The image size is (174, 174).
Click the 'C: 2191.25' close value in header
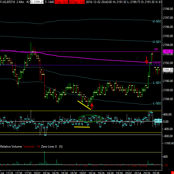point(37,2)
